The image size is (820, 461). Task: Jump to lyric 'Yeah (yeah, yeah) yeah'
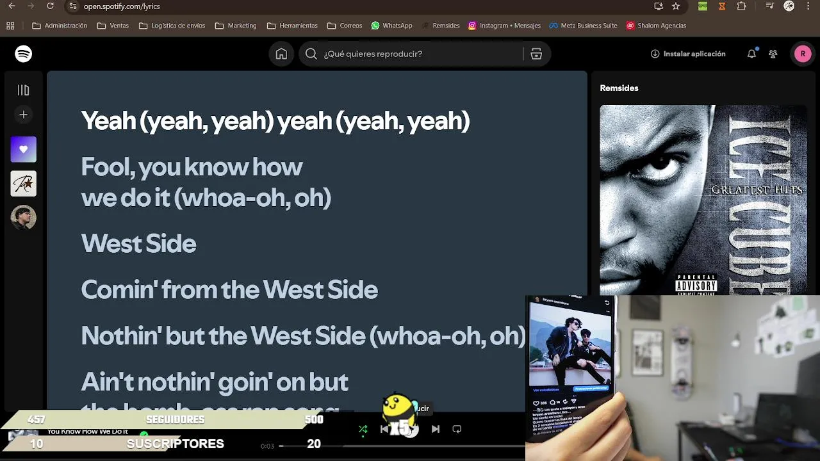tap(275, 120)
